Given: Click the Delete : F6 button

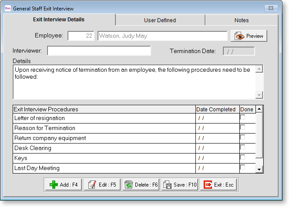Looking at the screenshot, I should click(x=141, y=185).
